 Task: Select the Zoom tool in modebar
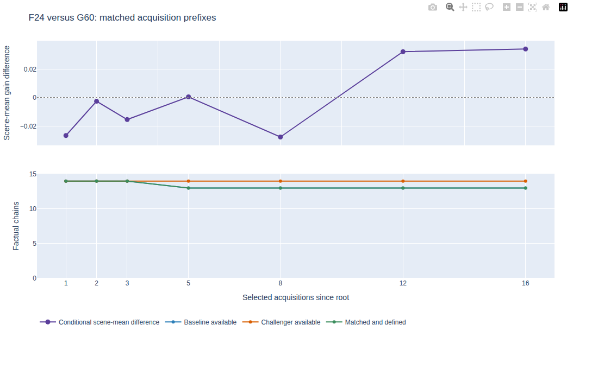(x=450, y=7)
